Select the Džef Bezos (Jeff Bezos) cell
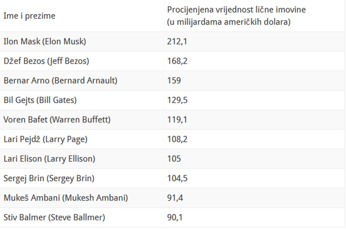 [x=46, y=61]
